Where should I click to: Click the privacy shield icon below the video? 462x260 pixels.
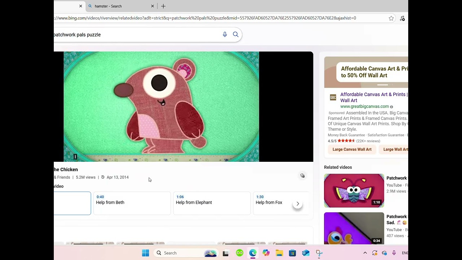(x=302, y=176)
